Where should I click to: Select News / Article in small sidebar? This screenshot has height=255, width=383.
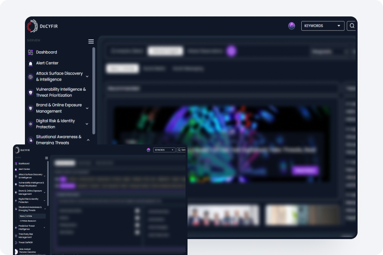[x=27, y=216]
